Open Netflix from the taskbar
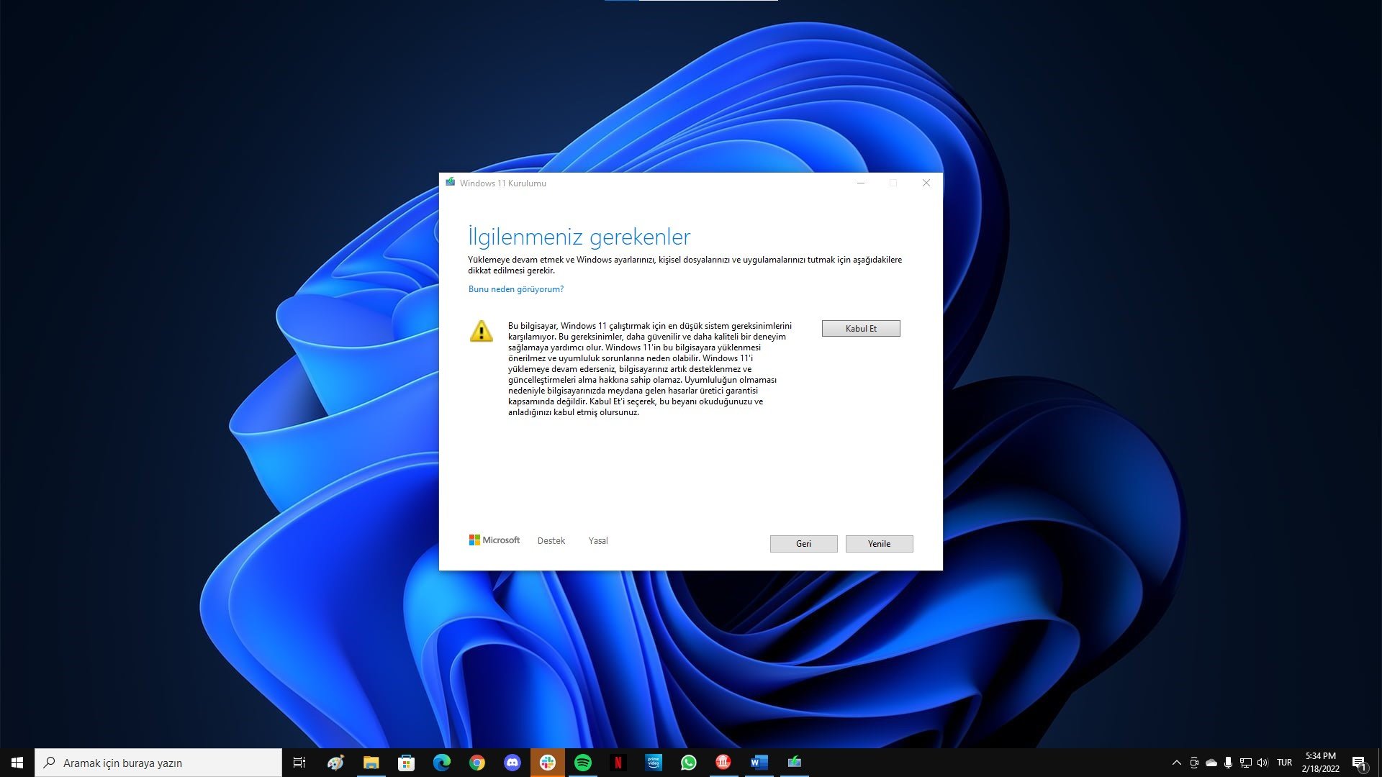 click(619, 763)
